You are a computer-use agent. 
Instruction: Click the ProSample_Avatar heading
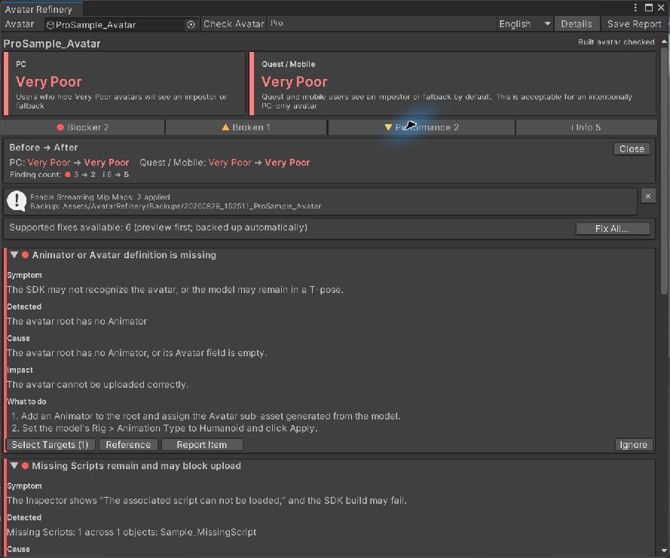52,44
